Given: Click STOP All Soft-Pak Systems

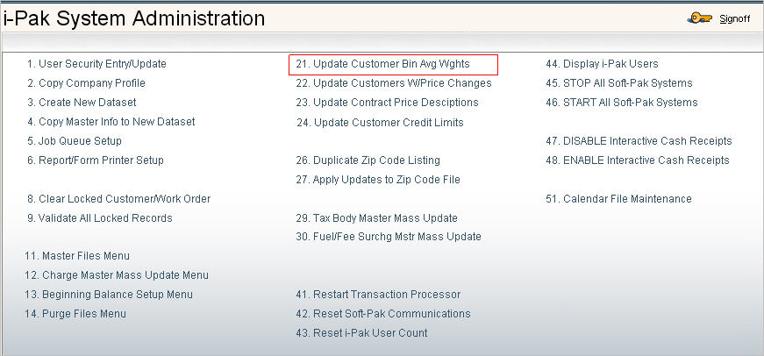Looking at the screenshot, I should (x=618, y=83).
